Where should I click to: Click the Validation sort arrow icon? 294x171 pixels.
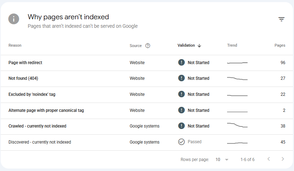coord(199,46)
